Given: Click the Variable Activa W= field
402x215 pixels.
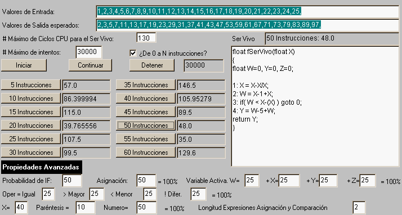Looking at the screenshot, I should point(252,181).
